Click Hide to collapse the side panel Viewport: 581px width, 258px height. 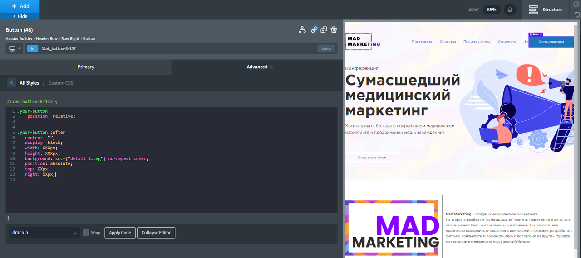[20, 16]
